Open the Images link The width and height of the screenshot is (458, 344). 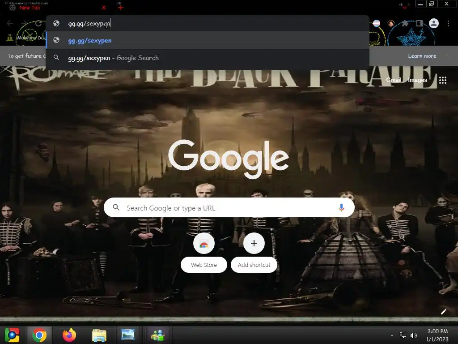[x=417, y=80]
